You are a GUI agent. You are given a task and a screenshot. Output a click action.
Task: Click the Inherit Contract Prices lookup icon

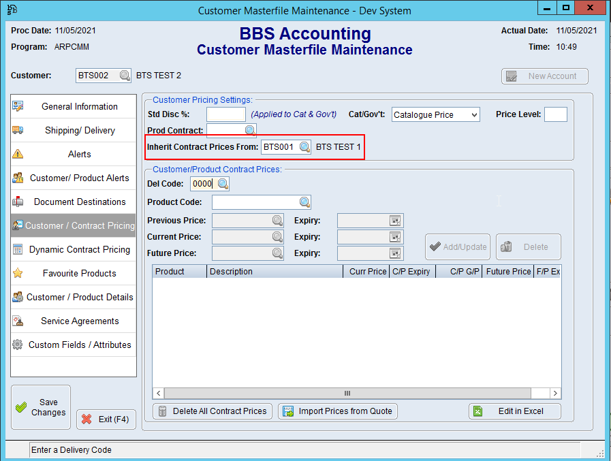pos(304,147)
